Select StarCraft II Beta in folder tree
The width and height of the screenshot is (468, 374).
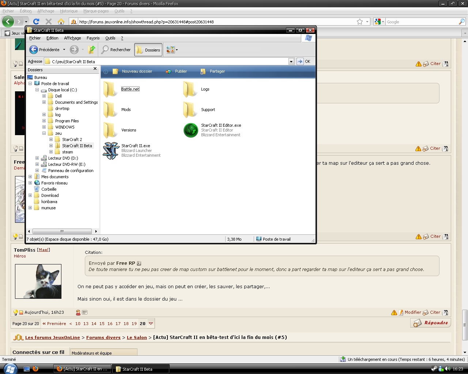77,146
